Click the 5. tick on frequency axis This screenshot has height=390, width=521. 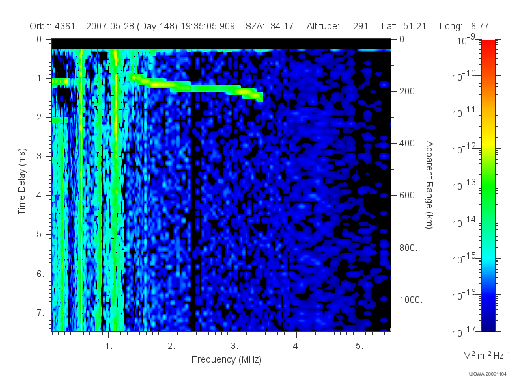[x=359, y=346]
